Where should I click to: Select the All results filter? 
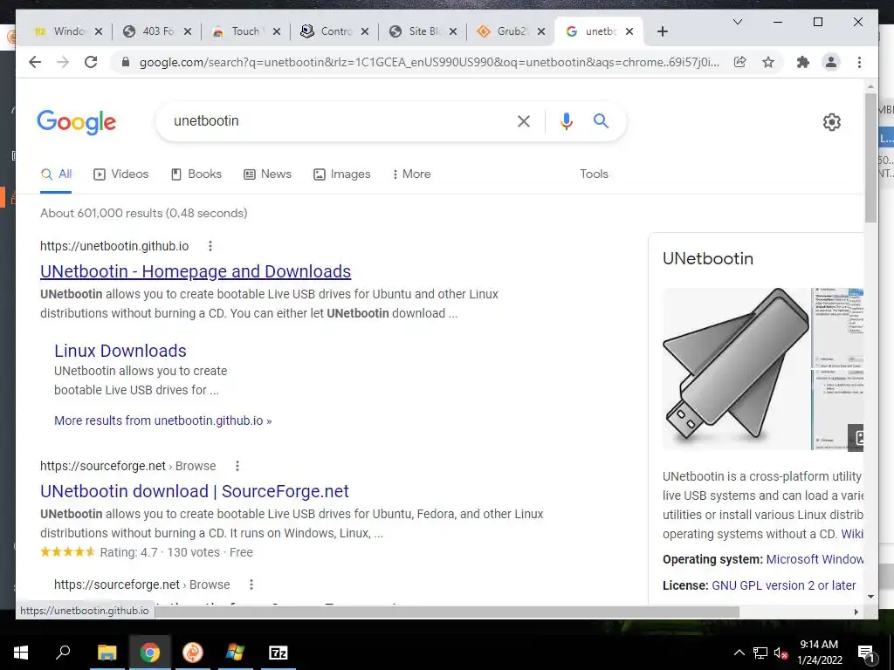pyautogui.click(x=56, y=174)
